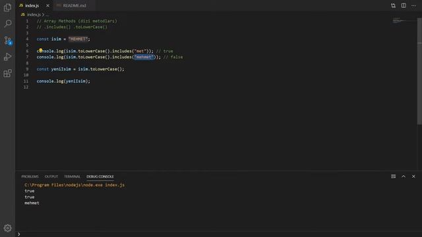
Task: Click line number 9 in the gutter
Action: click(27, 69)
